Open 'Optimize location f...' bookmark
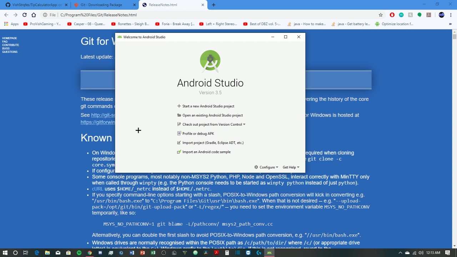This screenshot has height=257, width=457. click(x=394, y=24)
